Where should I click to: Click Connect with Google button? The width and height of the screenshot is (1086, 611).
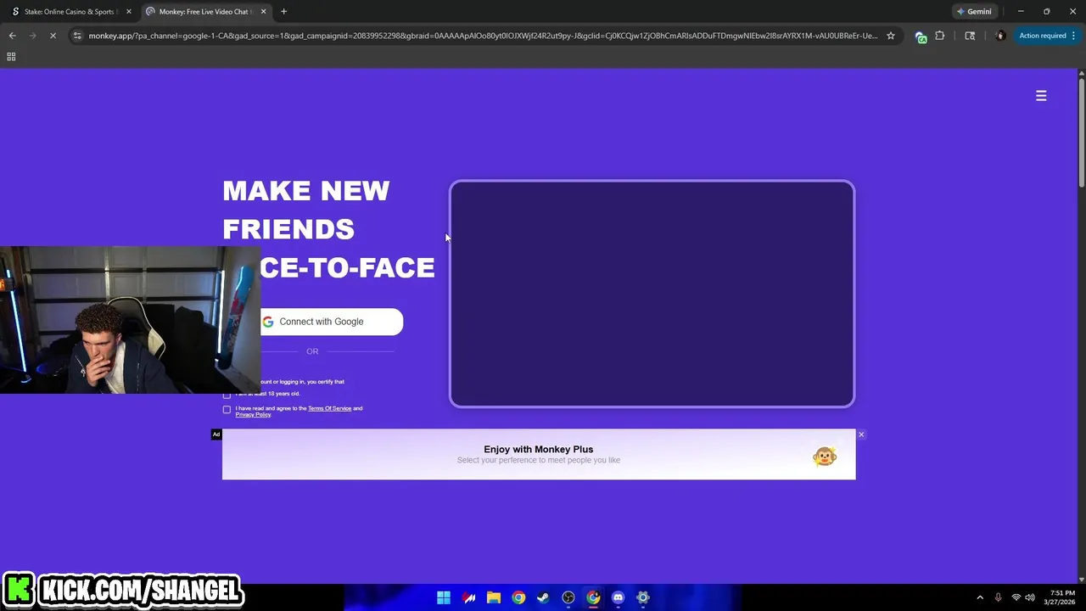[331, 322]
